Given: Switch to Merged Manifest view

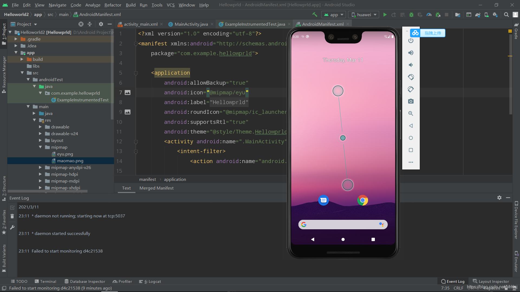Looking at the screenshot, I should tap(156, 188).
